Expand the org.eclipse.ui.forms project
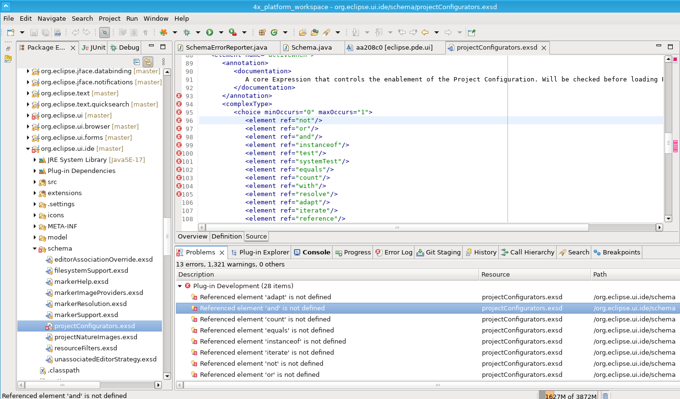Image resolution: width=680 pixels, height=399 pixels. coord(28,137)
